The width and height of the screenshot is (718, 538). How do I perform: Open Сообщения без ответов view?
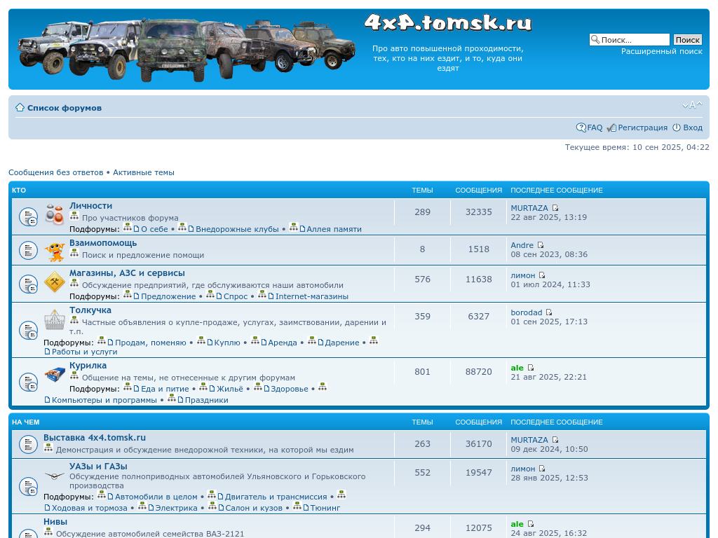point(55,172)
